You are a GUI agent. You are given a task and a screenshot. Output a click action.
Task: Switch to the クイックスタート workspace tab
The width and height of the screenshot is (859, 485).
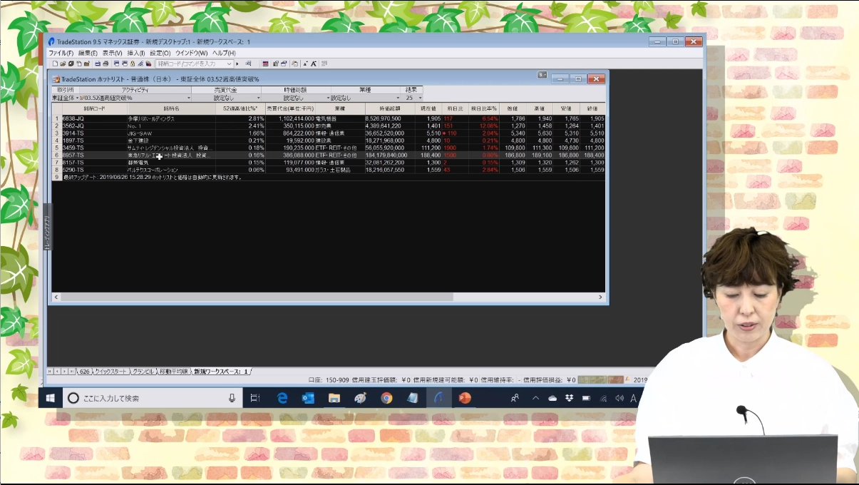[111, 372]
